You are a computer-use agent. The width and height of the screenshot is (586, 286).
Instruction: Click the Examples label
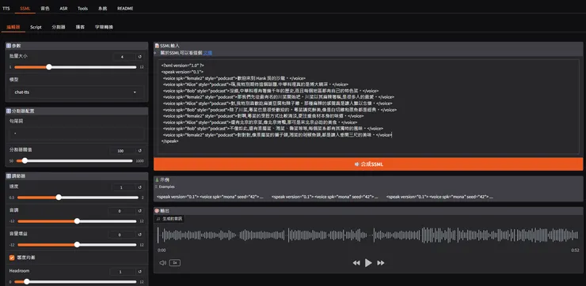click(x=166, y=186)
